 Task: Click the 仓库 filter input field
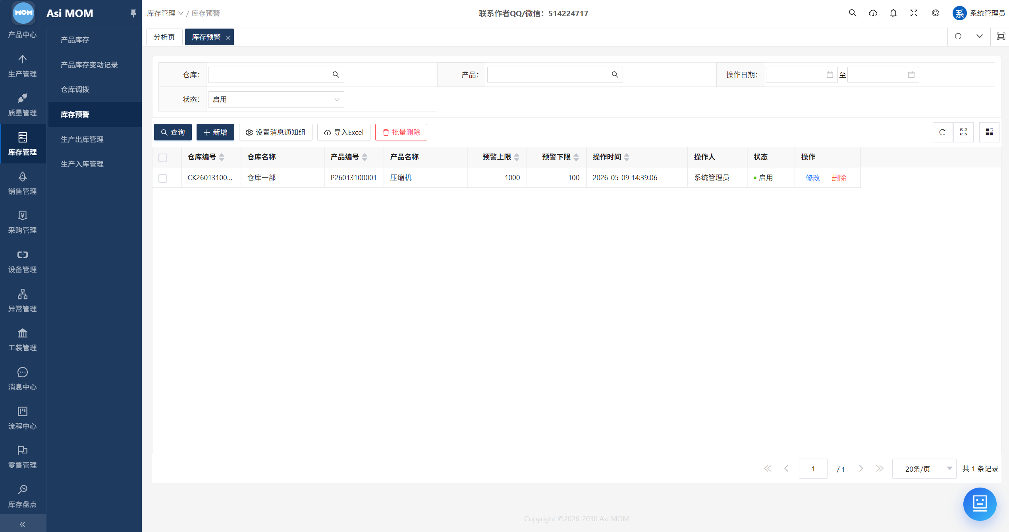276,75
